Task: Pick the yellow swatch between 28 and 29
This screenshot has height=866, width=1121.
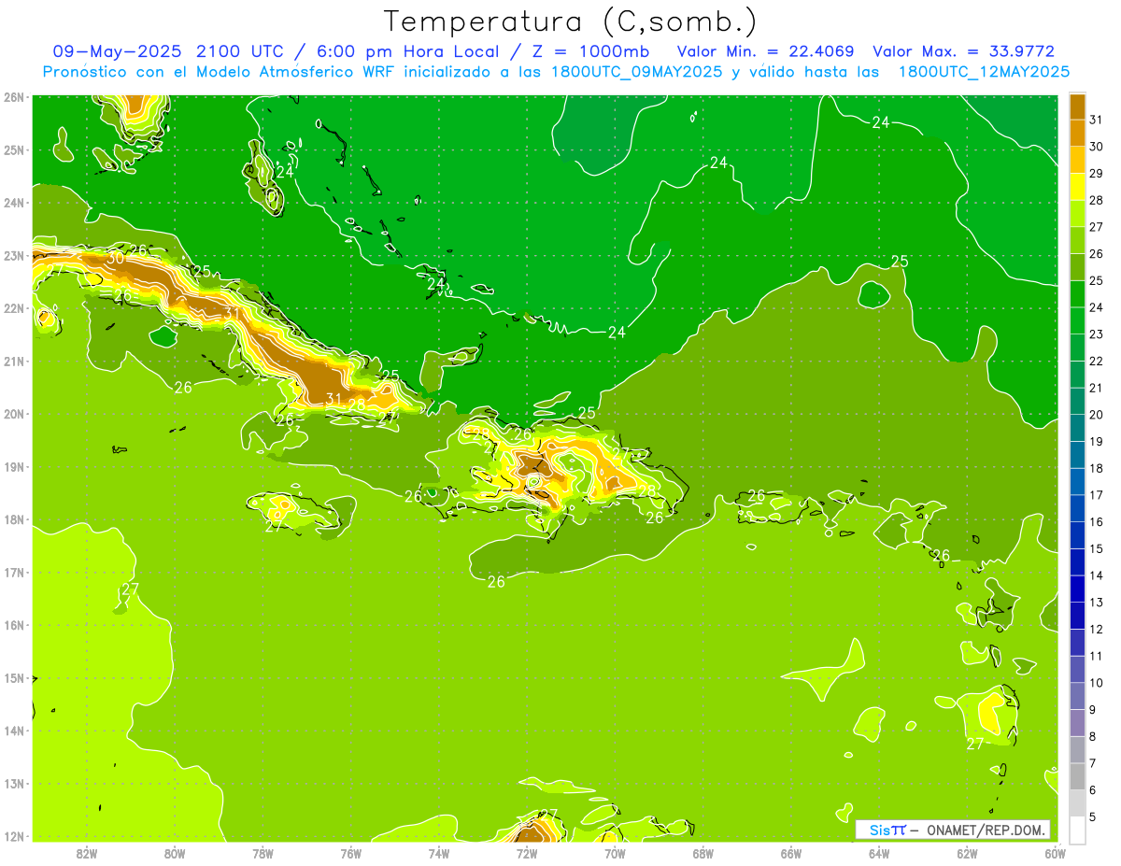Action: (1078, 187)
